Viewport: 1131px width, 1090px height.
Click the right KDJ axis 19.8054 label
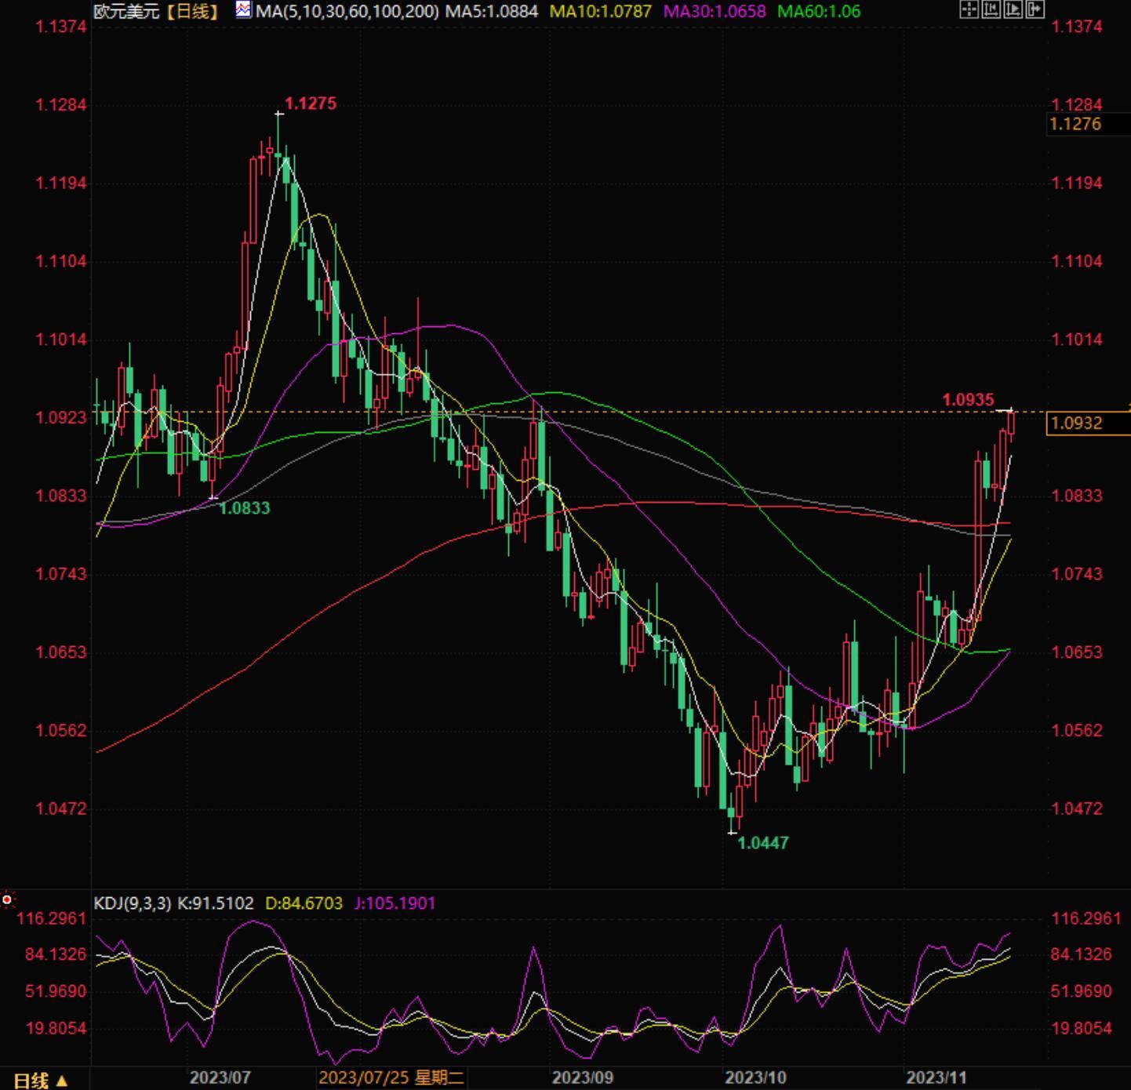click(x=1082, y=1028)
